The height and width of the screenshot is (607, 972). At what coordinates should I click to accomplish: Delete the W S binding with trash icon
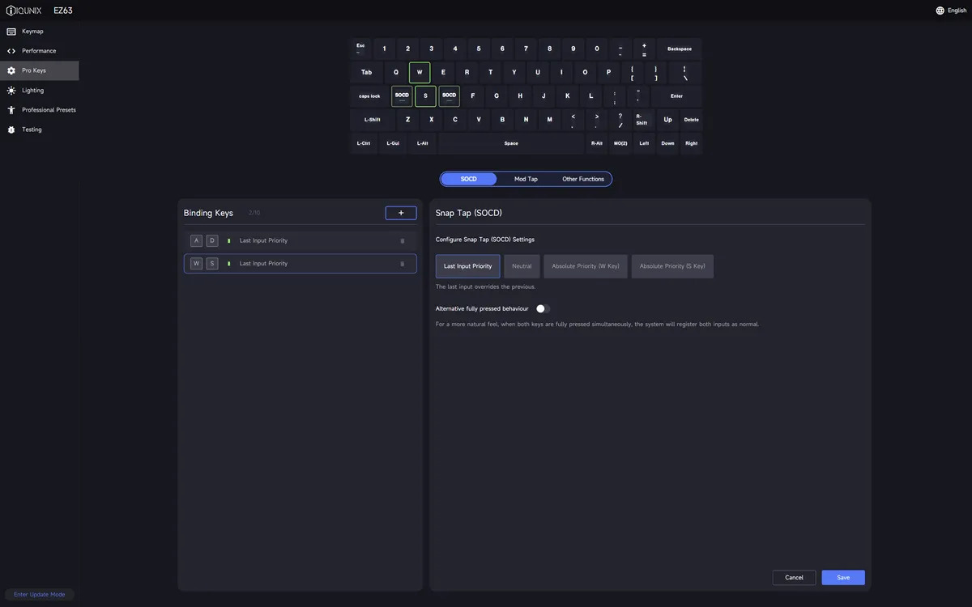pos(403,264)
